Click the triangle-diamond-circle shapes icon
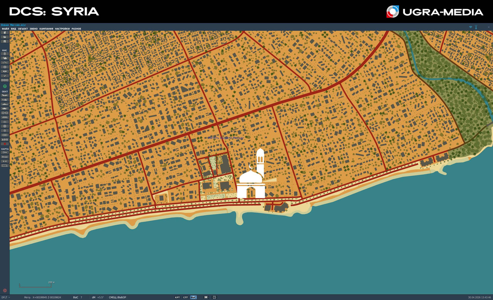This screenshot has width=493, height=300. 5,140
